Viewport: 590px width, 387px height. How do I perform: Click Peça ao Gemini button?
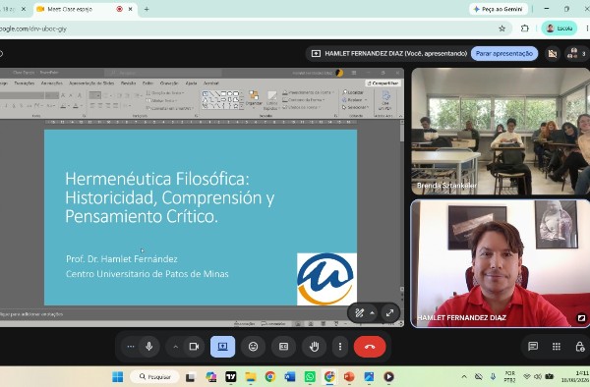click(499, 9)
